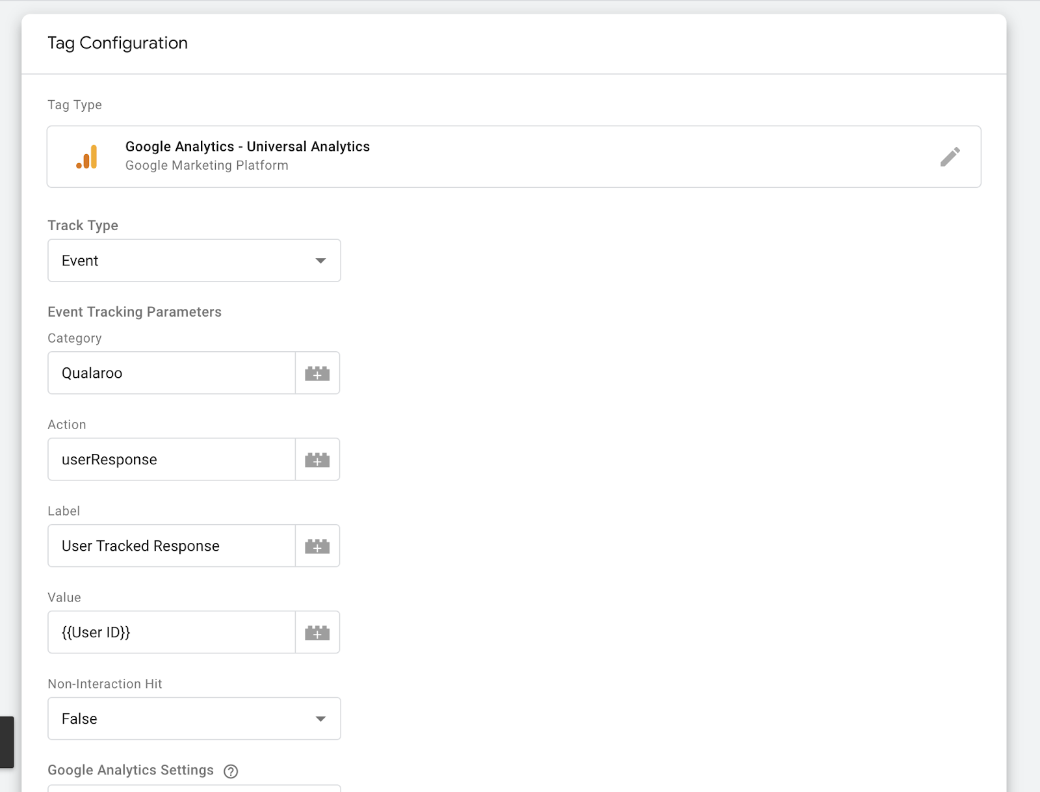Click the Non-Interaction Hit label

pos(105,684)
